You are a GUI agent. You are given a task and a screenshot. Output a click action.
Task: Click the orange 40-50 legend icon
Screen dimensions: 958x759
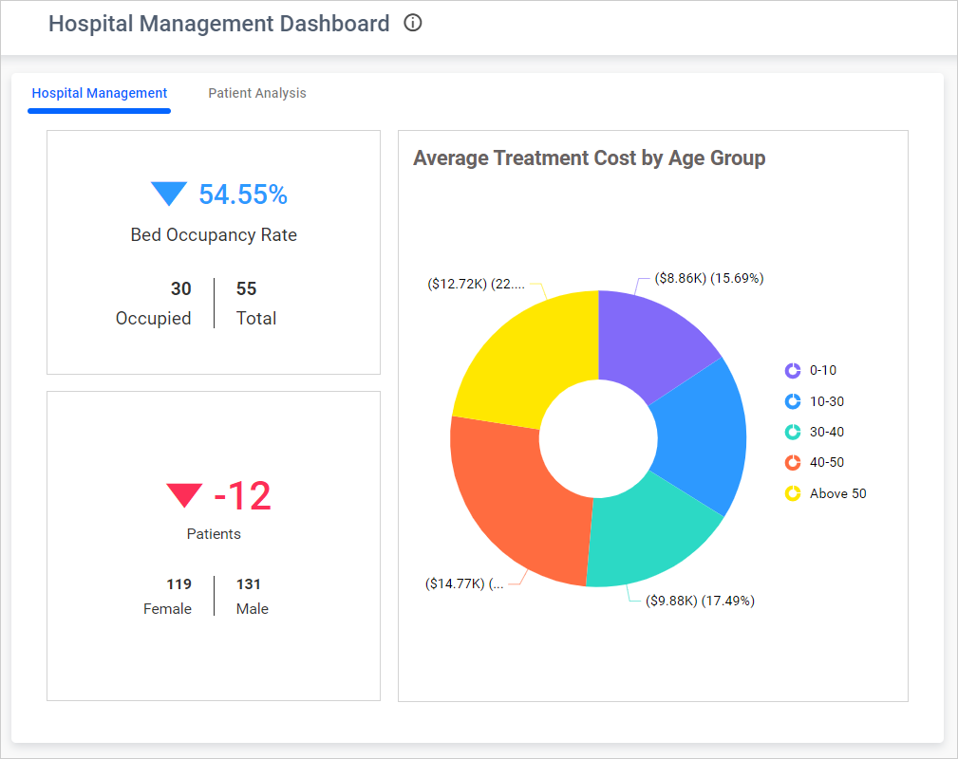pos(793,463)
